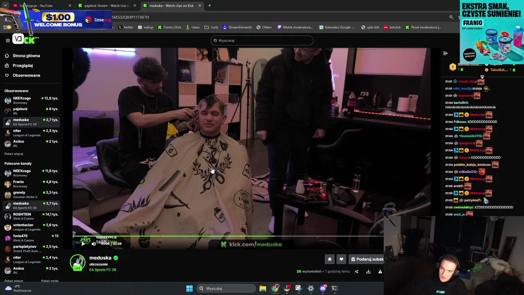Screen dimensions: 524x295
Task: Click Podaruj subskrypcję button
Action: pyautogui.click(x=367, y=259)
